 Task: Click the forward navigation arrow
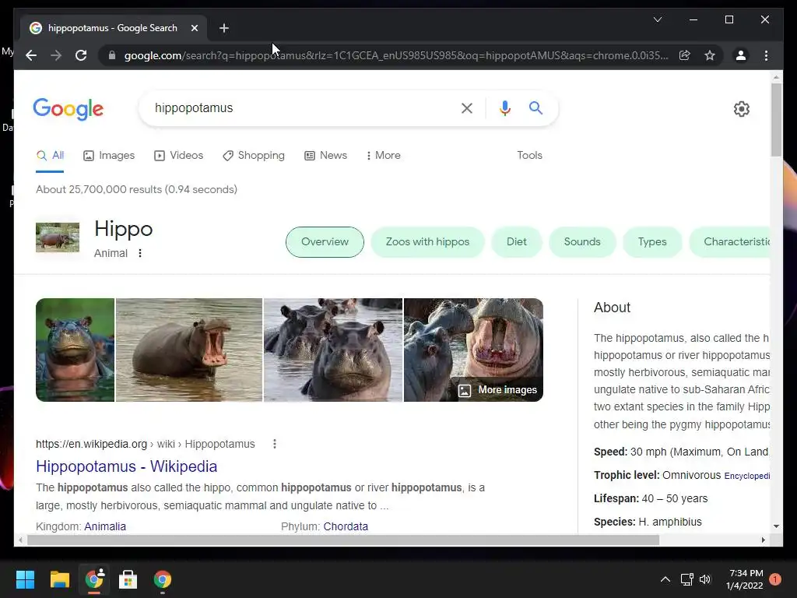click(x=56, y=55)
